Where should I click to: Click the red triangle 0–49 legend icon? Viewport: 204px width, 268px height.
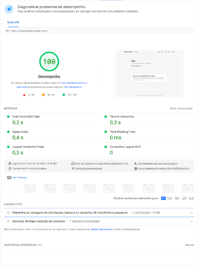pyautogui.click(x=24, y=95)
